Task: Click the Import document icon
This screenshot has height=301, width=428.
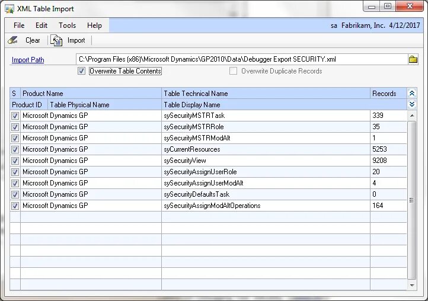Action: 56,40
